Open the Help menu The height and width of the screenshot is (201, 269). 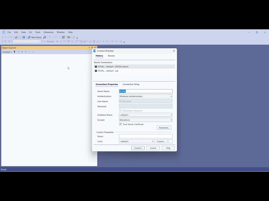[70, 32]
